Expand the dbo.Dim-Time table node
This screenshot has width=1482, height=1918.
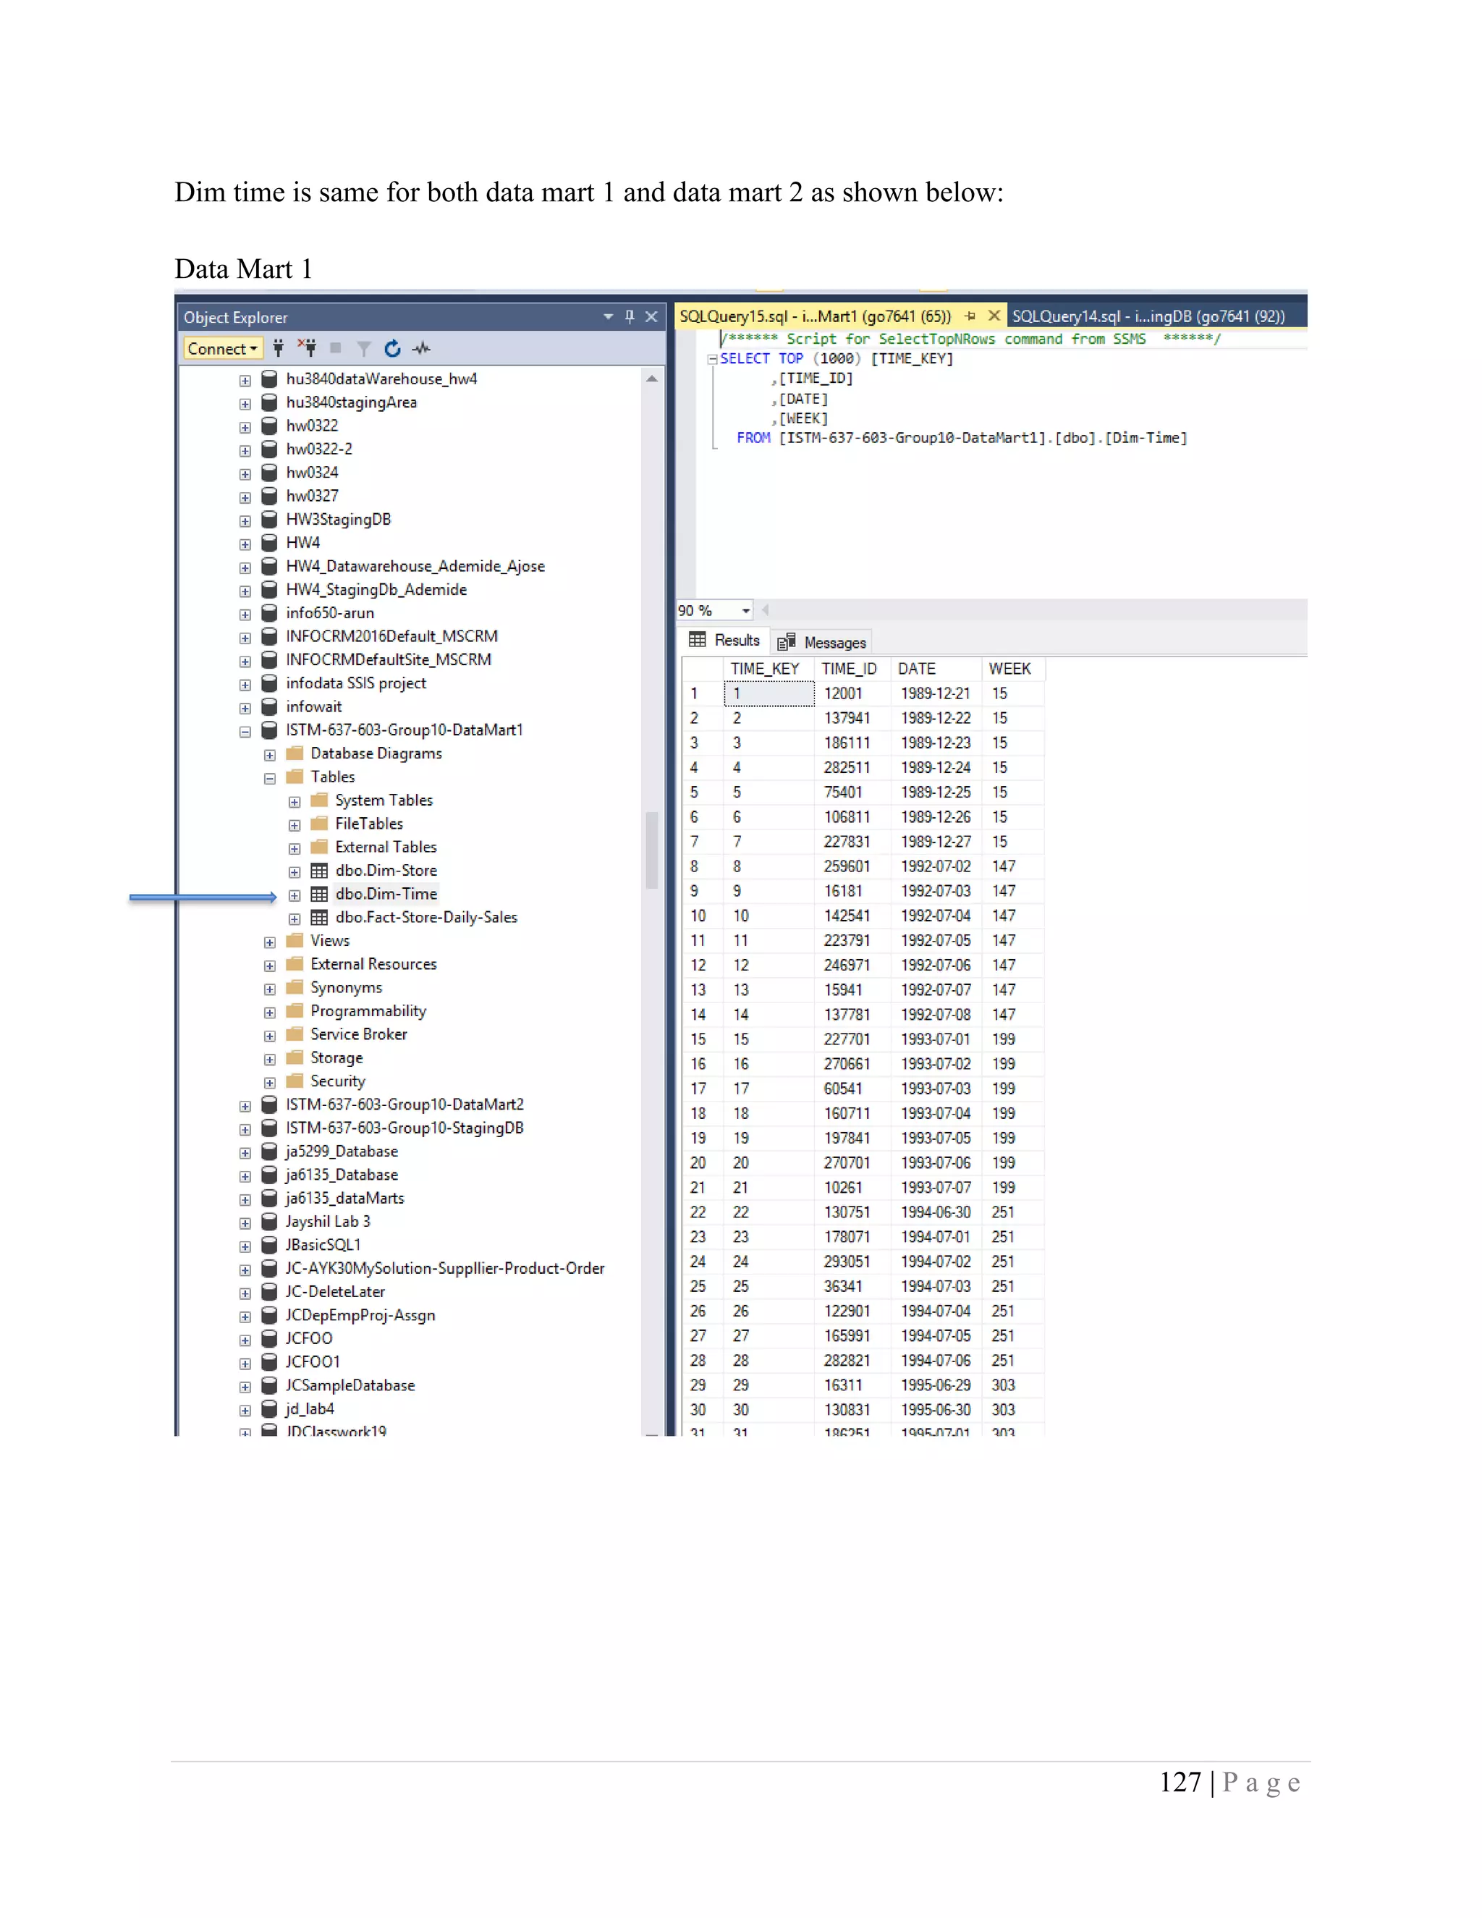pyautogui.click(x=295, y=896)
